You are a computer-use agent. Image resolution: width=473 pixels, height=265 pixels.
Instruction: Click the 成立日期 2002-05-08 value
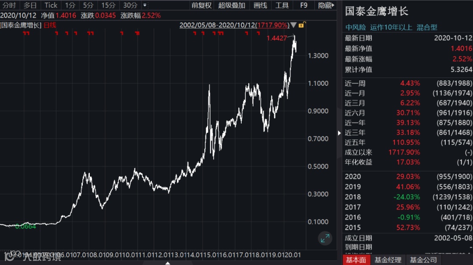coord(453,238)
